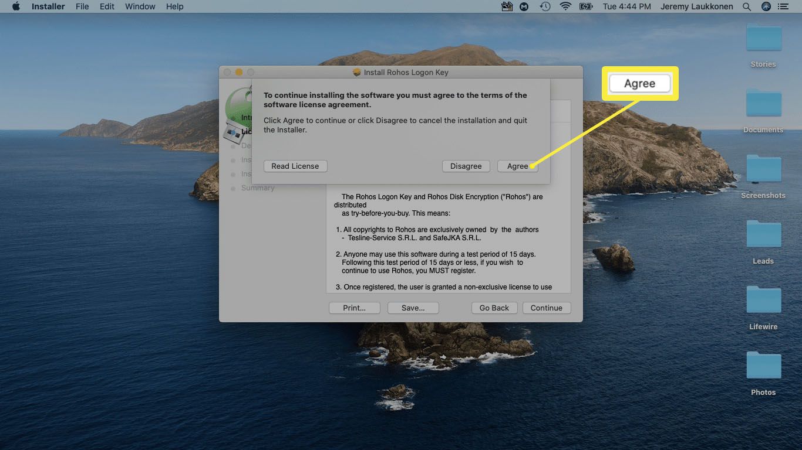The image size is (802, 450).
Task: Open the Wi-Fi status menu
Action: pyautogui.click(x=565, y=6)
